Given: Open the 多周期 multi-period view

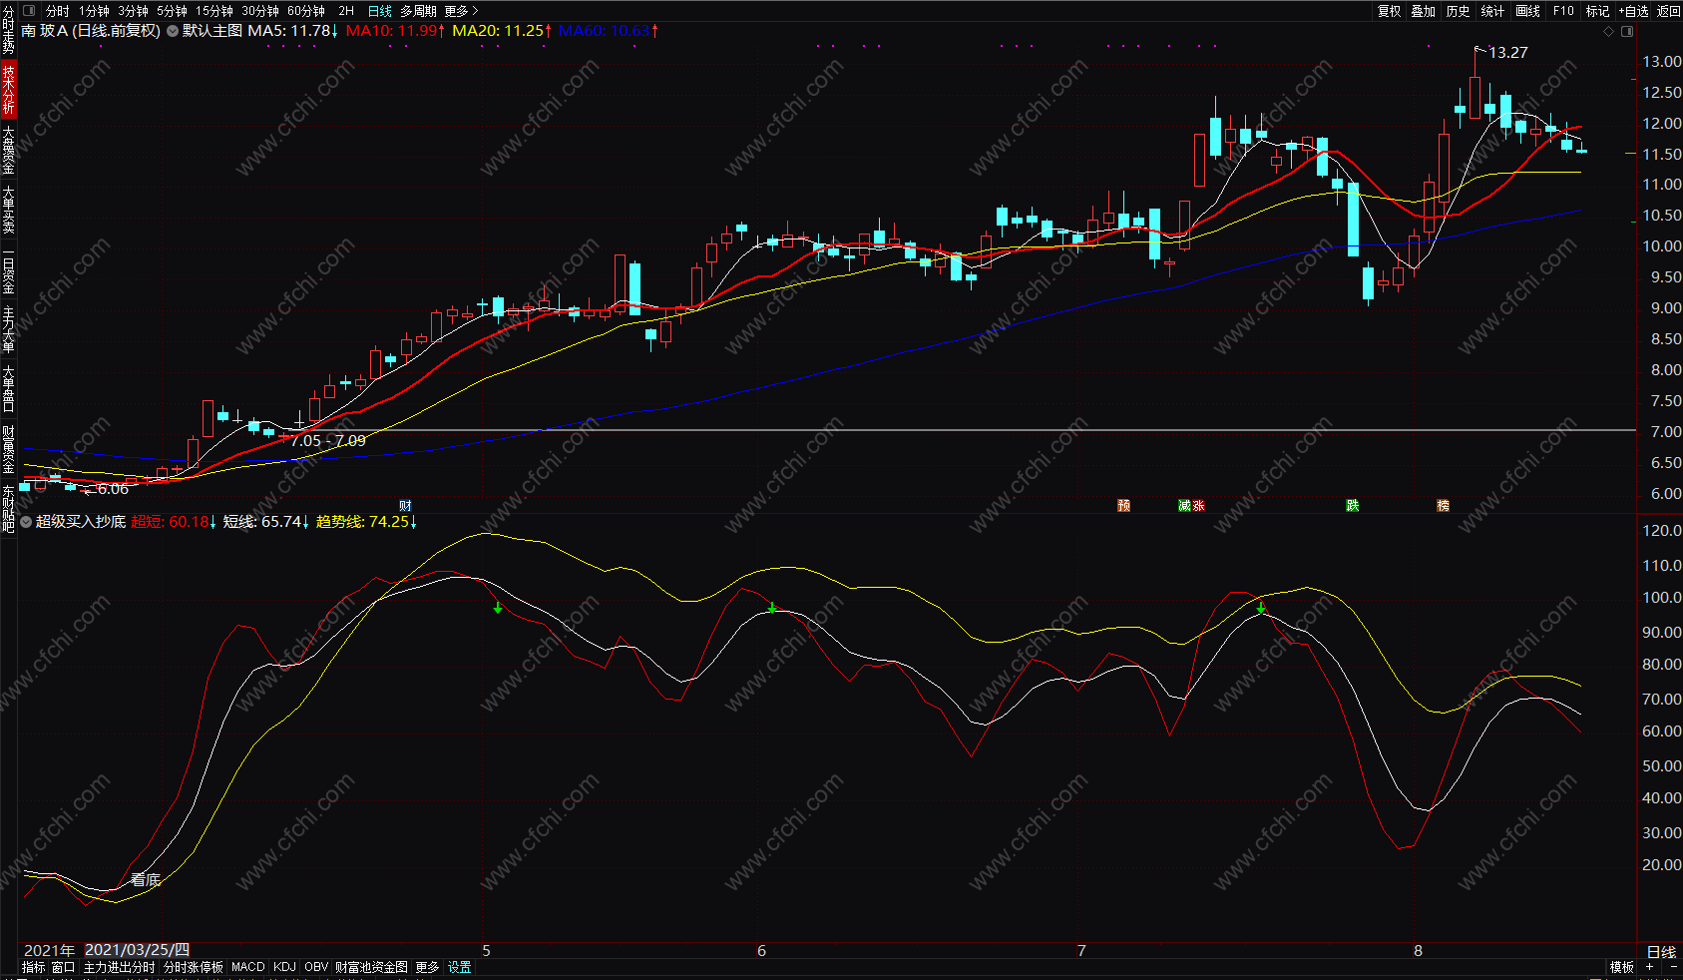Looking at the screenshot, I should tap(419, 11).
